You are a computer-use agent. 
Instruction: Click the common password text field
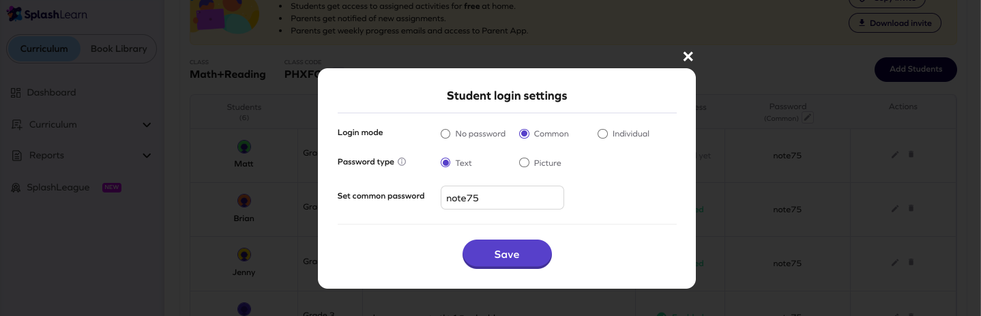(502, 198)
